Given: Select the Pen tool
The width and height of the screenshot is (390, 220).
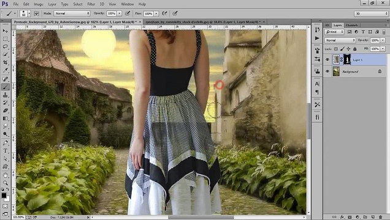Looking at the screenshot, I should point(6,143).
